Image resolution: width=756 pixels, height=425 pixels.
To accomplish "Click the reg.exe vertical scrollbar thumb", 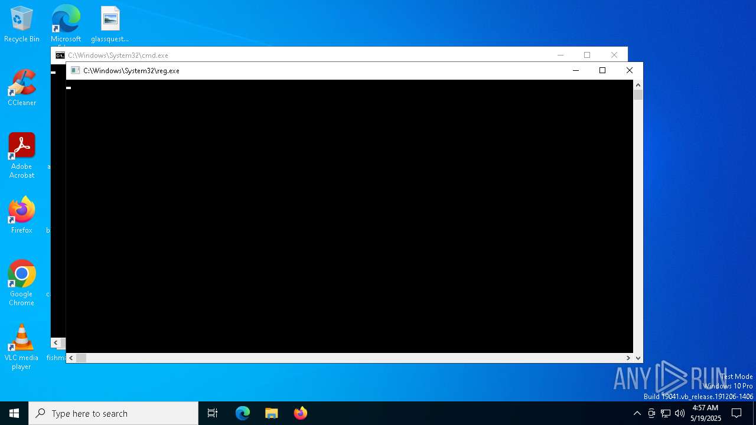I will 638,95.
